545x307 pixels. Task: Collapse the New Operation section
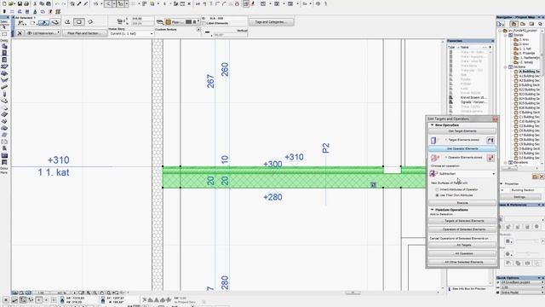(x=433, y=125)
